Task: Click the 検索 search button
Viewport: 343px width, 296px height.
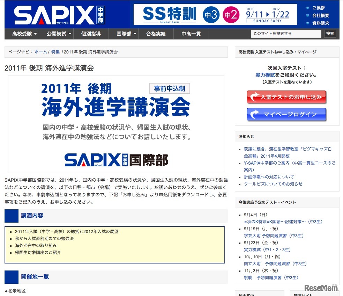Action: tap(330, 34)
